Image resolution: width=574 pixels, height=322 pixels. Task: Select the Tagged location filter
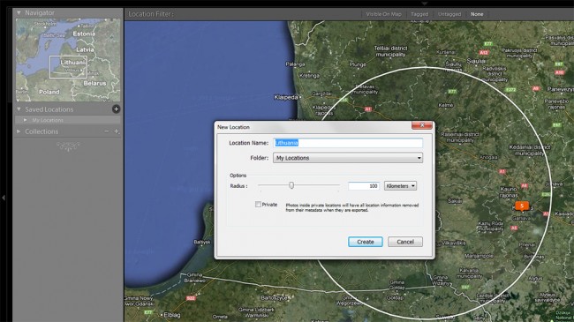[419, 14]
